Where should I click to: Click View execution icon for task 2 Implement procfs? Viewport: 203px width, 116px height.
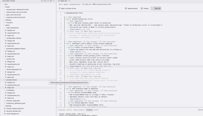(x=100, y=41)
